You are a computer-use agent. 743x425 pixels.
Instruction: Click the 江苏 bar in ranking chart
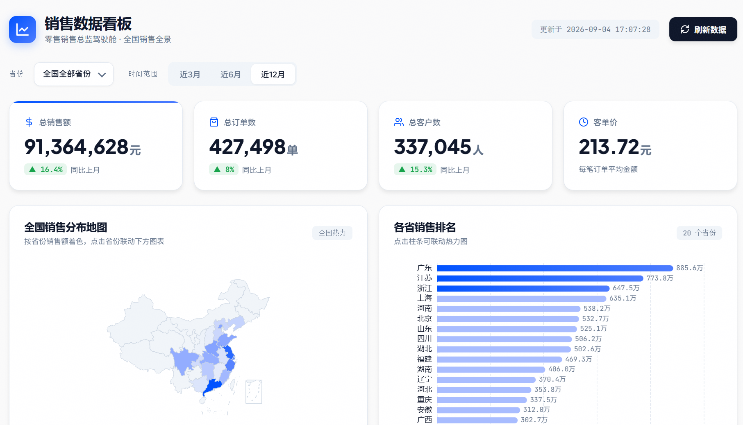(x=540, y=278)
